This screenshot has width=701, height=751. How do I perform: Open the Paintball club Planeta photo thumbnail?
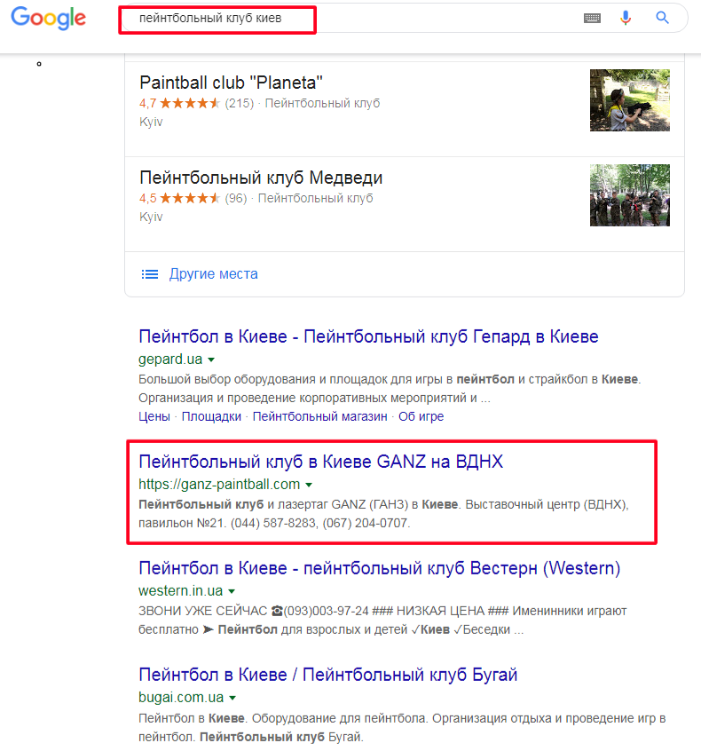click(630, 100)
